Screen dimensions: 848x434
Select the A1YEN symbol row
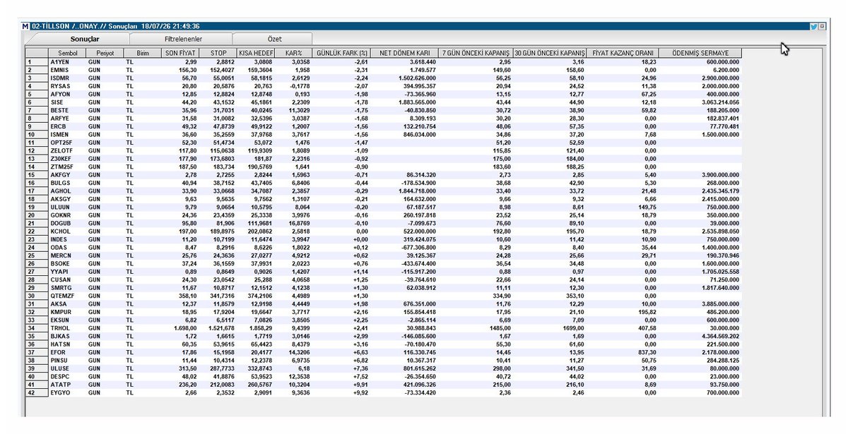(x=384, y=62)
